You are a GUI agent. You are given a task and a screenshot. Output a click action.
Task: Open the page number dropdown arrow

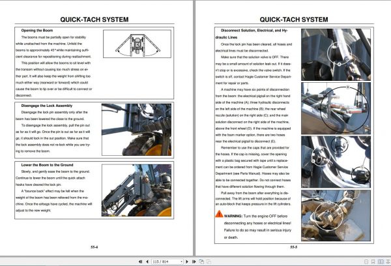tap(181, 261)
